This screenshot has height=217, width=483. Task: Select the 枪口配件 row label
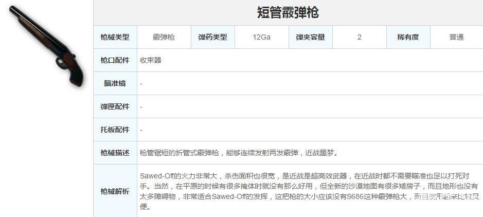pos(115,60)
